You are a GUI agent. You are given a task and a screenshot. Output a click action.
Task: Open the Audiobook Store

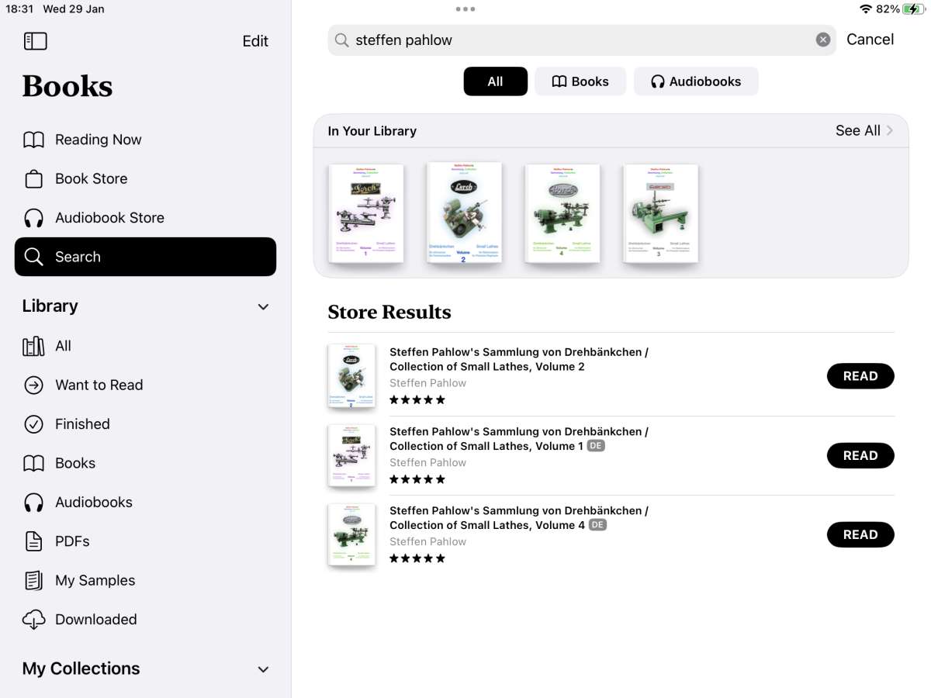145,218
